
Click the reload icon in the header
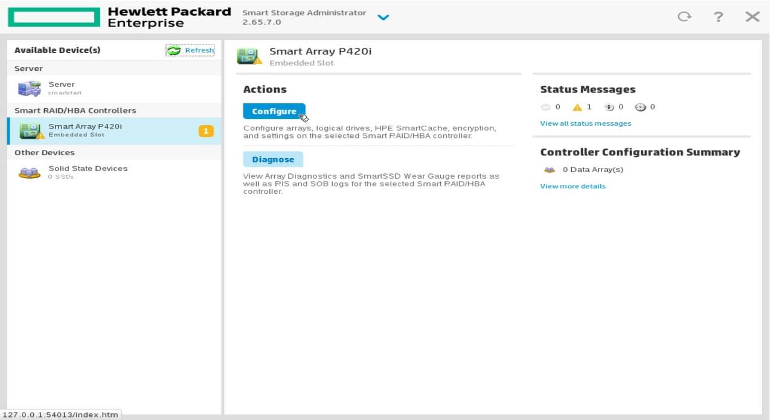[x=684, y=17]
